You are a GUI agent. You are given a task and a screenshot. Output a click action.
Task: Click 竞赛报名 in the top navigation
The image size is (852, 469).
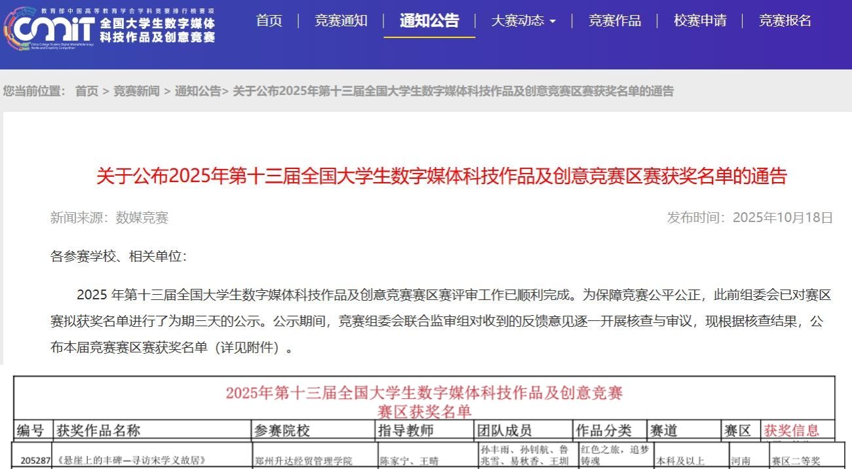[785, 21]
